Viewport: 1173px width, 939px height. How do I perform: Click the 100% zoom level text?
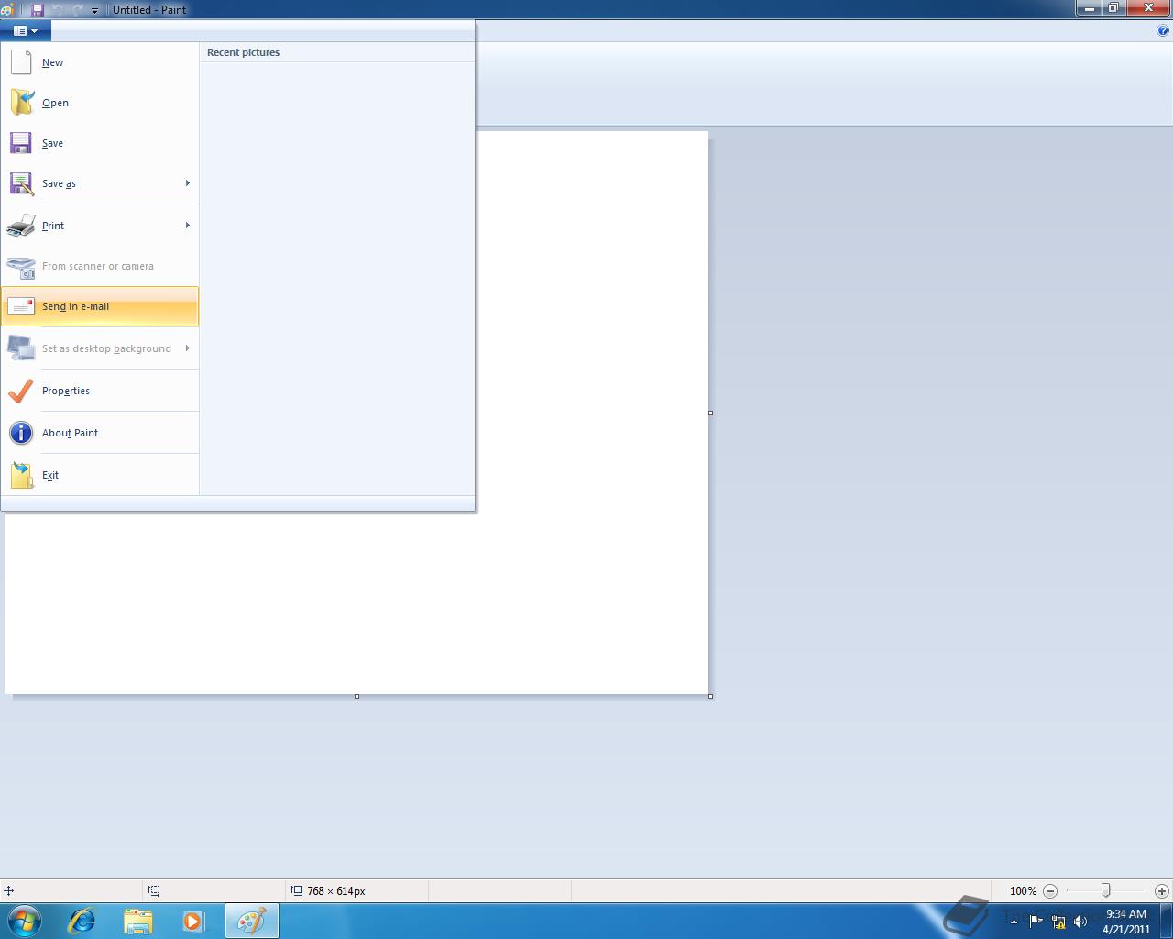click(x=1023, y=890)
